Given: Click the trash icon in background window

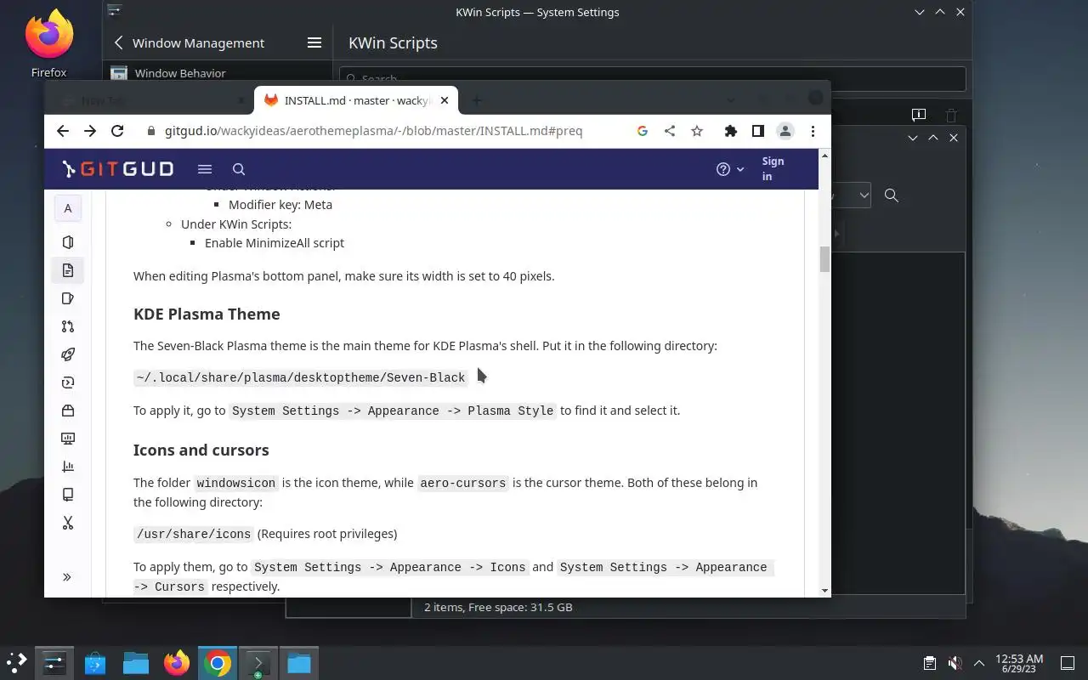Looking at the screenshot, I should point(951,115).
